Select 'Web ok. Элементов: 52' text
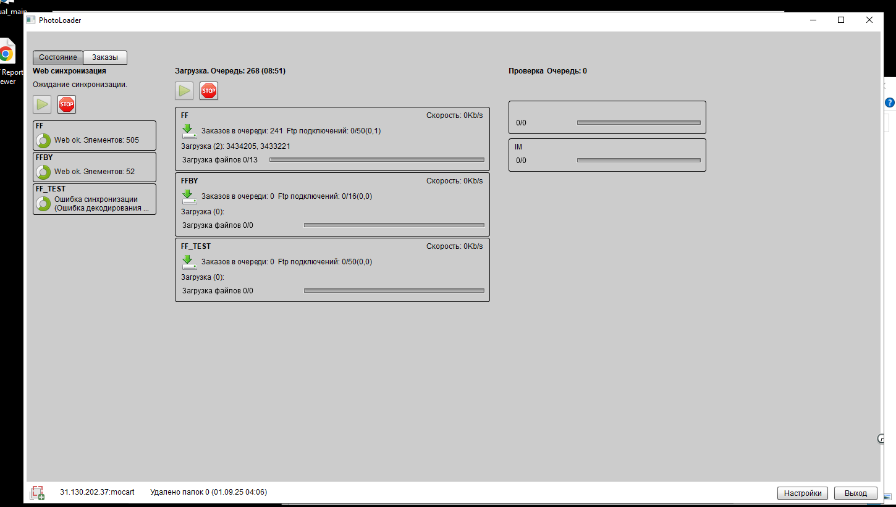 click(95, 172)
